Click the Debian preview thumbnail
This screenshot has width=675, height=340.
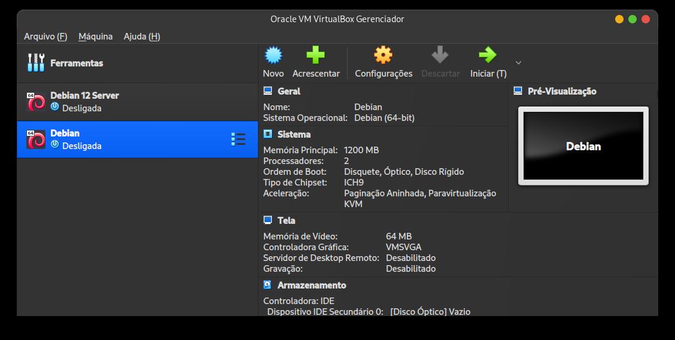coord(583,146)
